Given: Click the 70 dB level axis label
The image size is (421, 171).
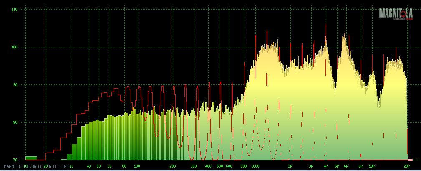Looking at the screenshot, I should (x=15, y=160).
